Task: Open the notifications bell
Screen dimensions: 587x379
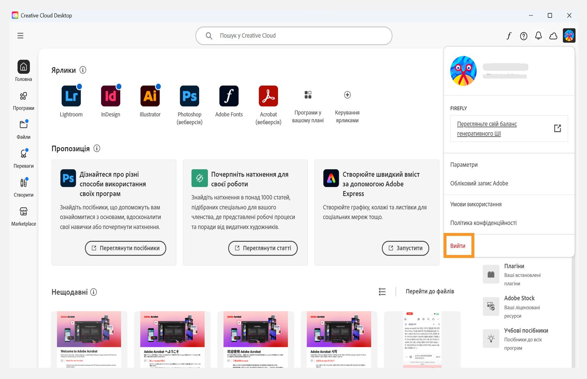Action: 538,36
